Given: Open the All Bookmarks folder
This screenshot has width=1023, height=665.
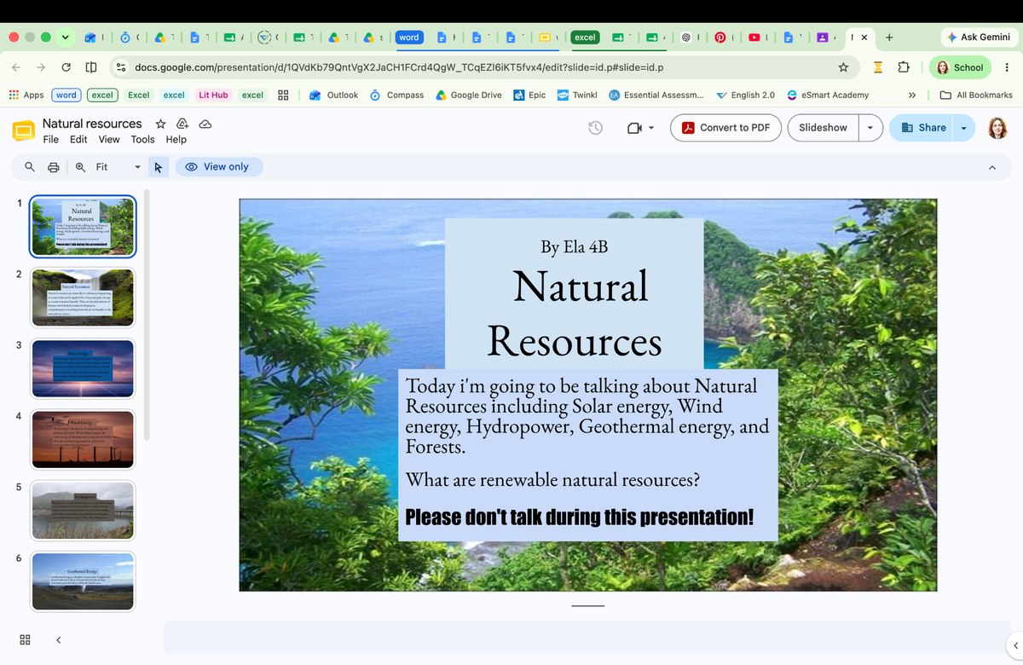Looking at the screenshot, I should point(976,95).
